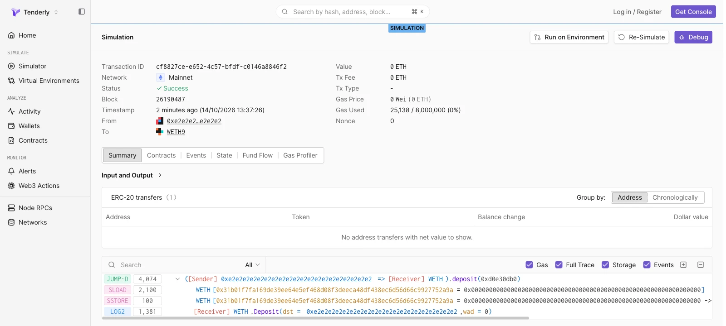Group transfers Chronologically
Image resolution: width=726 pixels, height=326 pixels.
point(675,197)
